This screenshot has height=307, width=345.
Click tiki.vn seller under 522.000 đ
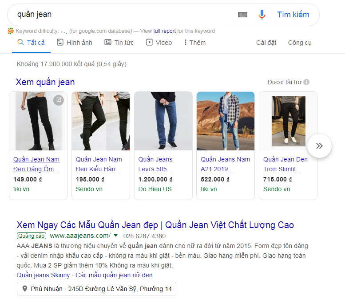click(x=209, y=189)
